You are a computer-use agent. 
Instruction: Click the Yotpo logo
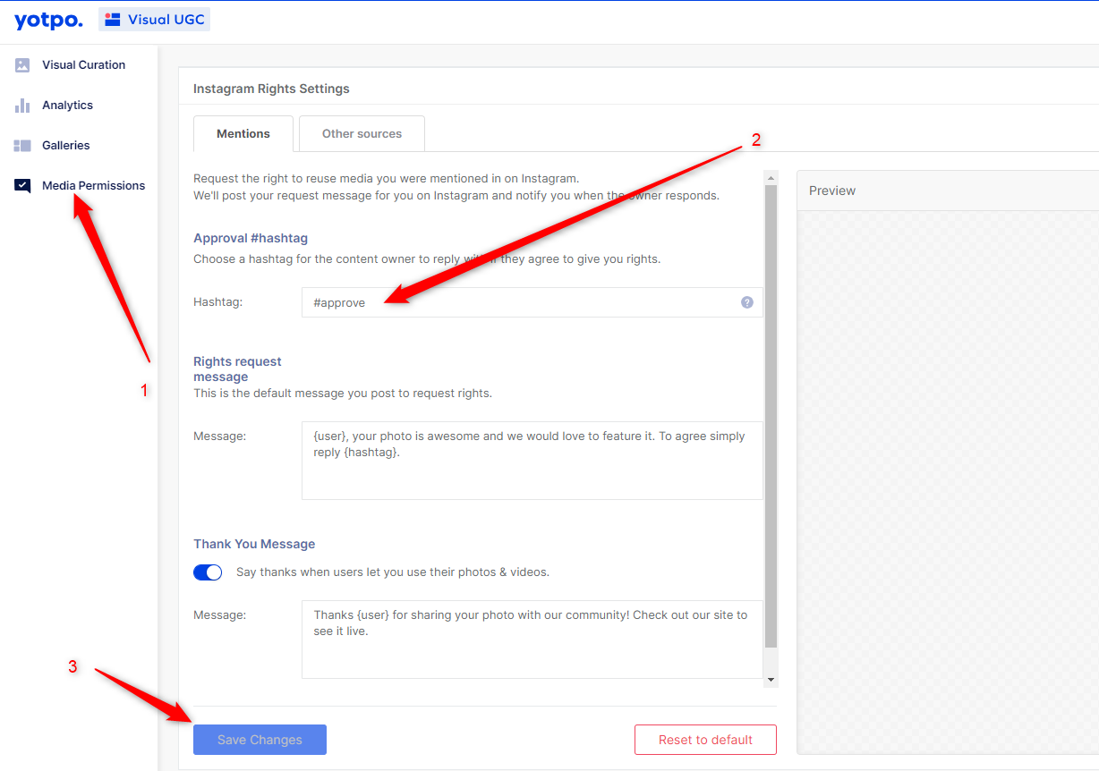pos(48,21)
